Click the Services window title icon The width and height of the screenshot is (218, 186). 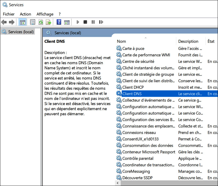(x=5, y=5)
